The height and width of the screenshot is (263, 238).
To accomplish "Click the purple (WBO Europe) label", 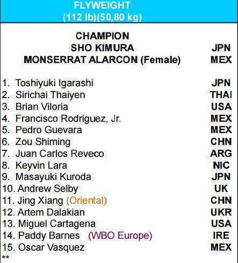I will point(120,236).
